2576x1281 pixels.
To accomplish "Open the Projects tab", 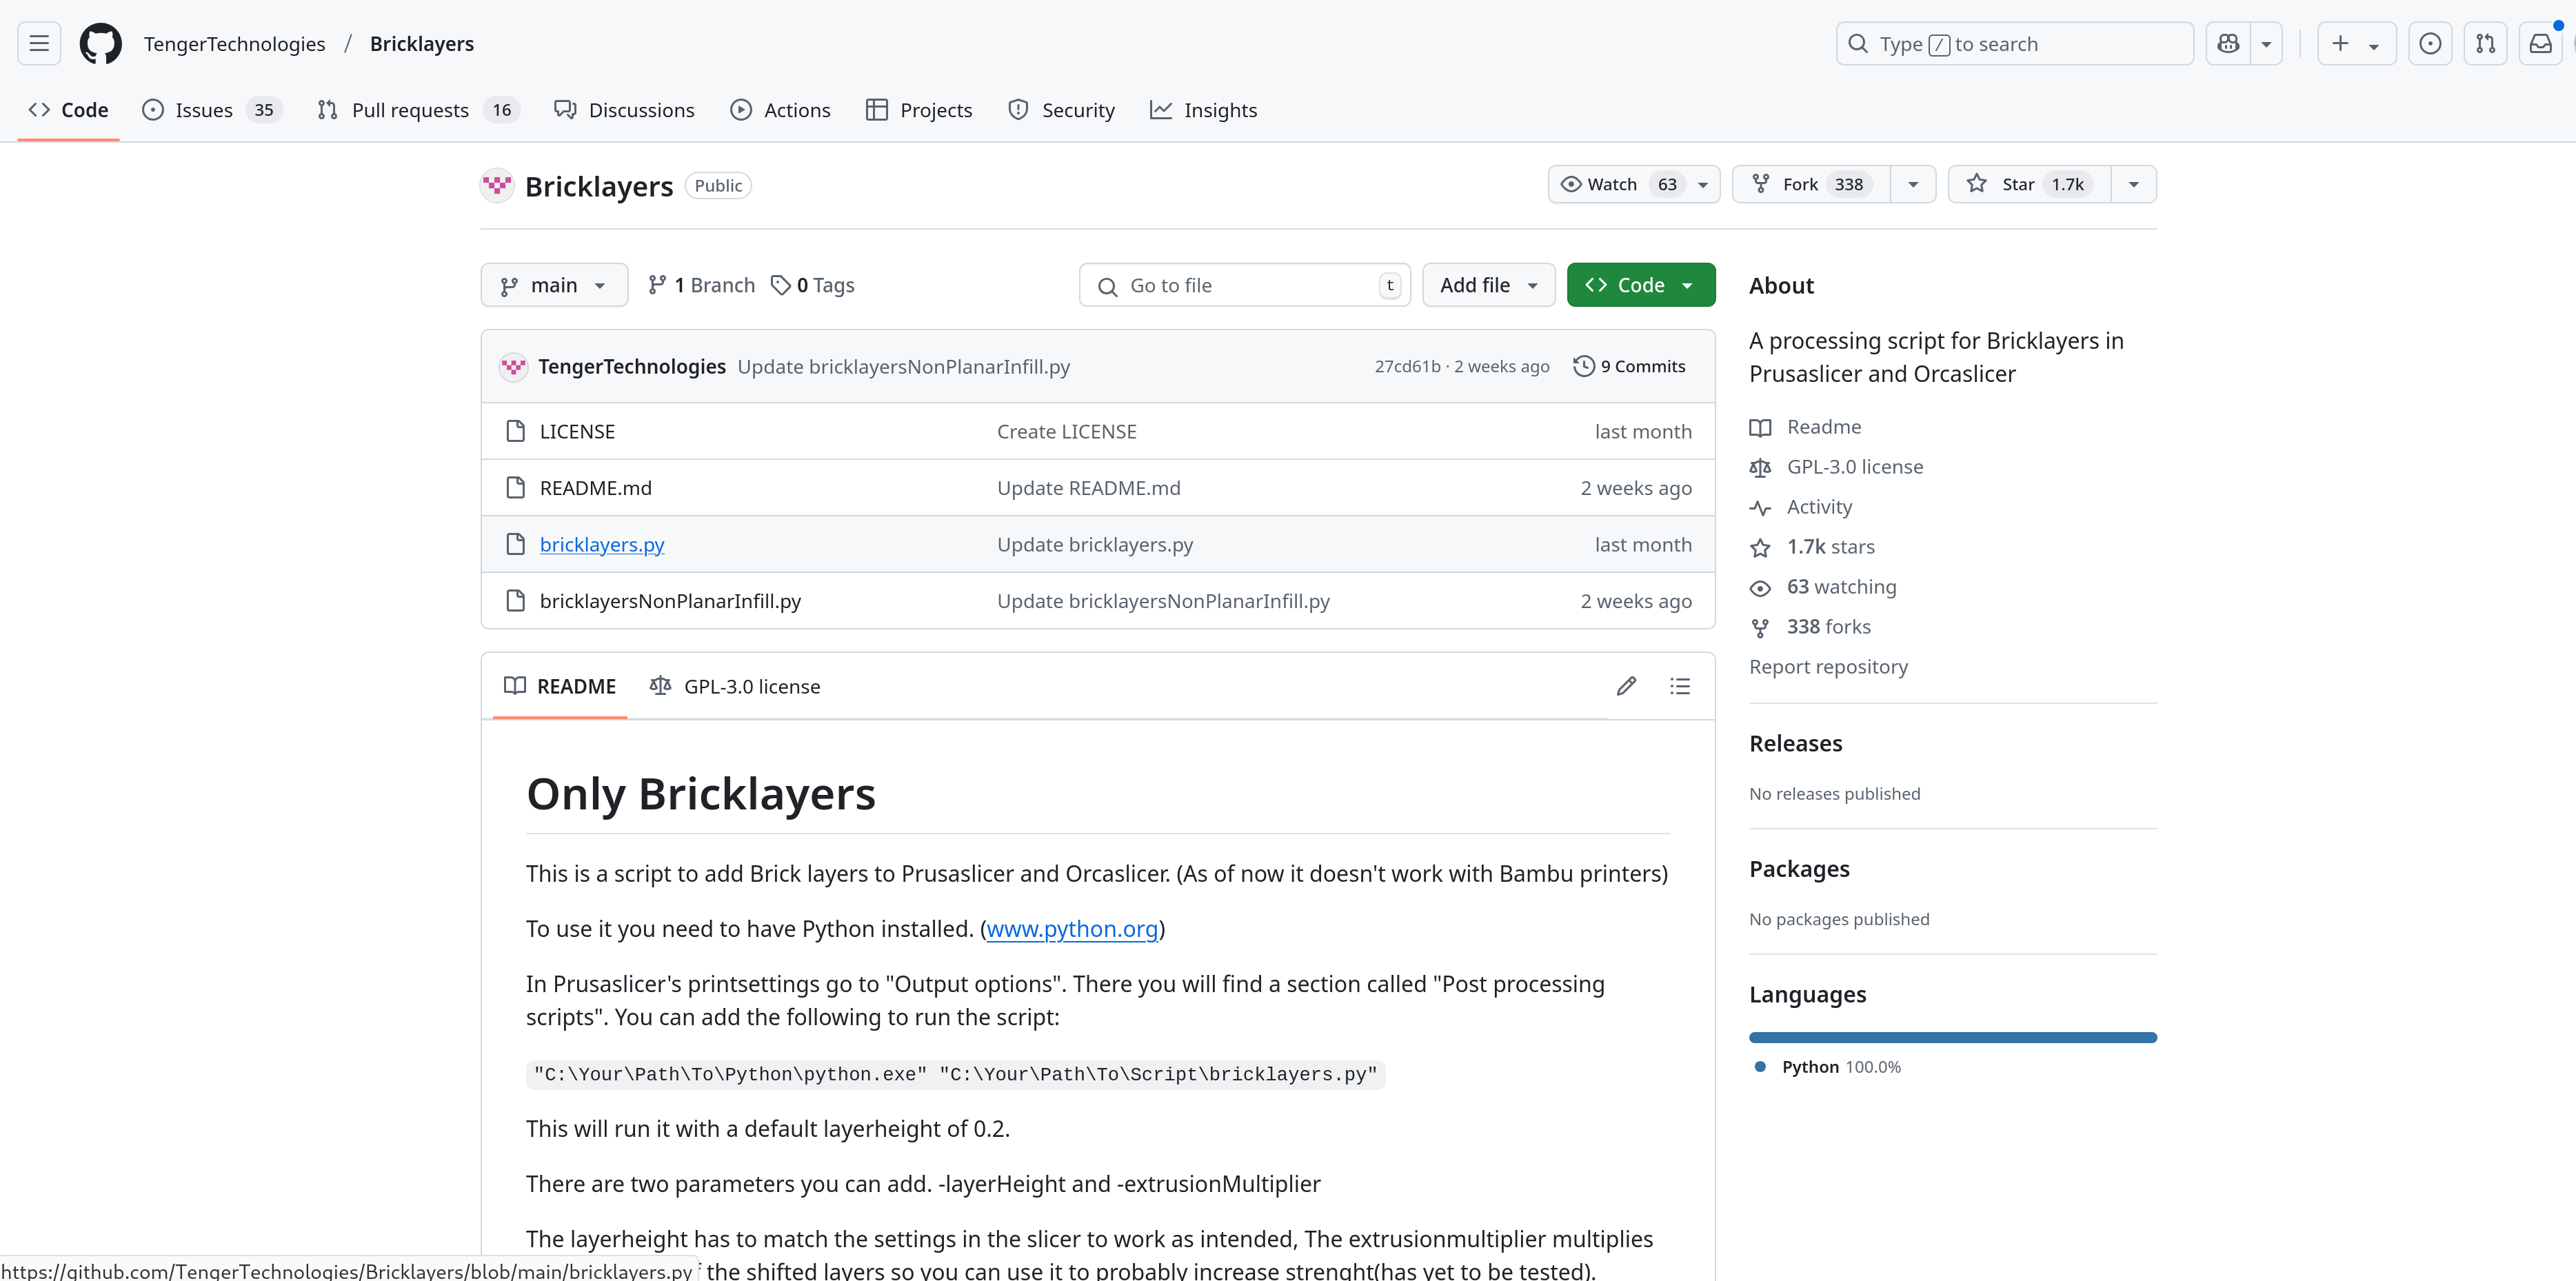I will (x=919, y=110).
